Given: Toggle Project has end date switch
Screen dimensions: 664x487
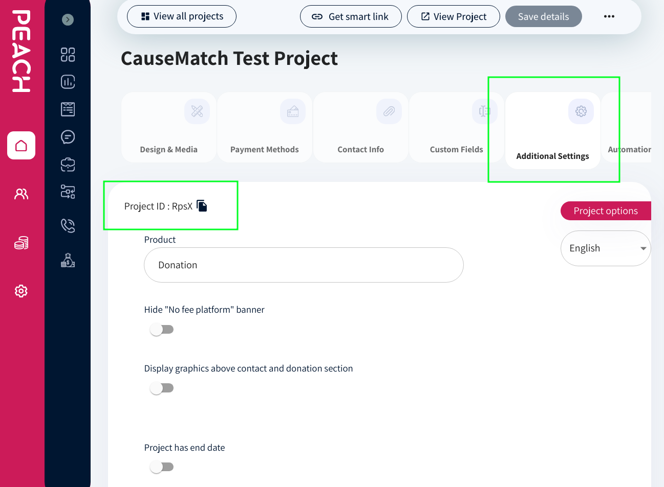Looking at the screenshot, I should point(162,467).
